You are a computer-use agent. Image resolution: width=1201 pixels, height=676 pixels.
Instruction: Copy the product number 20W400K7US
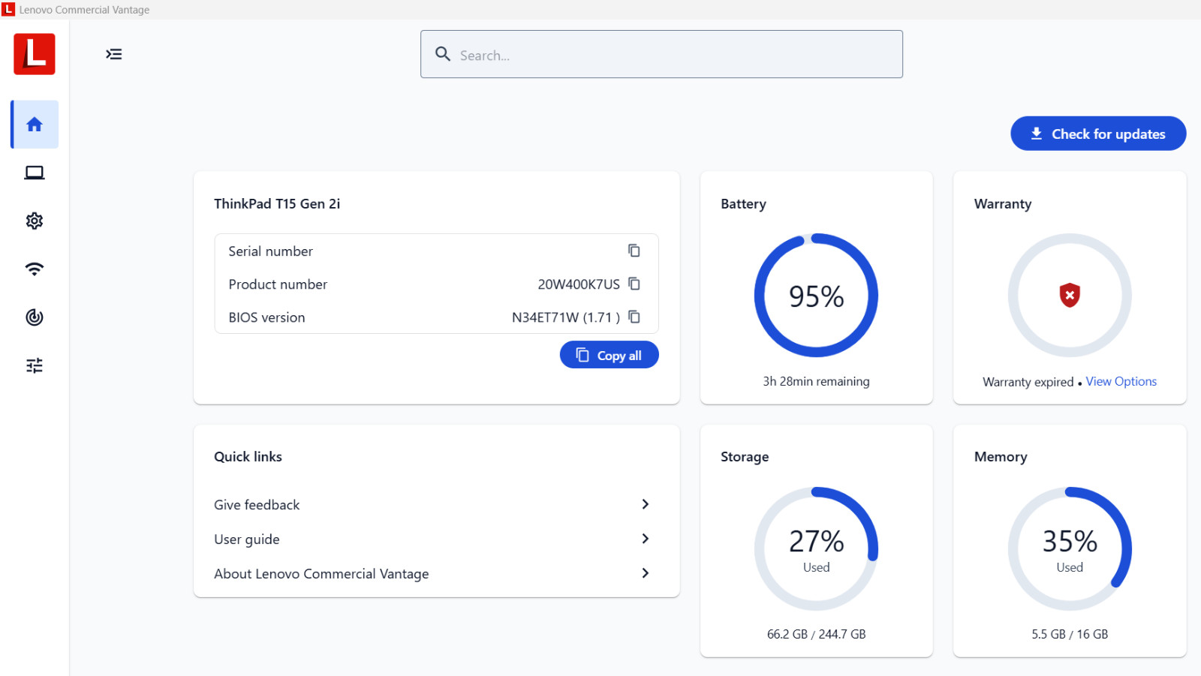[634, 284]
